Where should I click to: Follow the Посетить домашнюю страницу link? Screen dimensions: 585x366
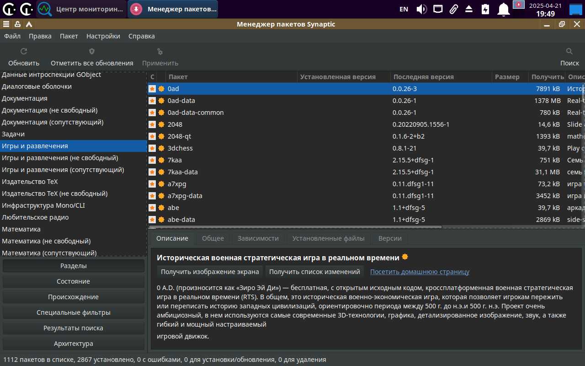click(x=420, y=272)
